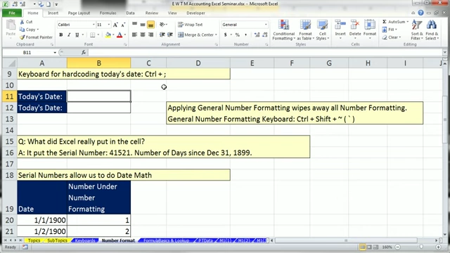Insert cells using Insert icon

[x=340, y=25]
